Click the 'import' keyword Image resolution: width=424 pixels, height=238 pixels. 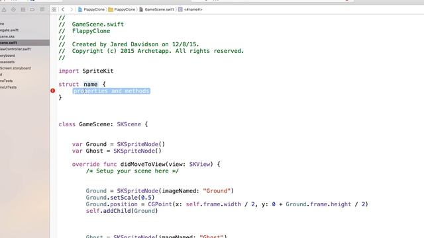(69, 71)
